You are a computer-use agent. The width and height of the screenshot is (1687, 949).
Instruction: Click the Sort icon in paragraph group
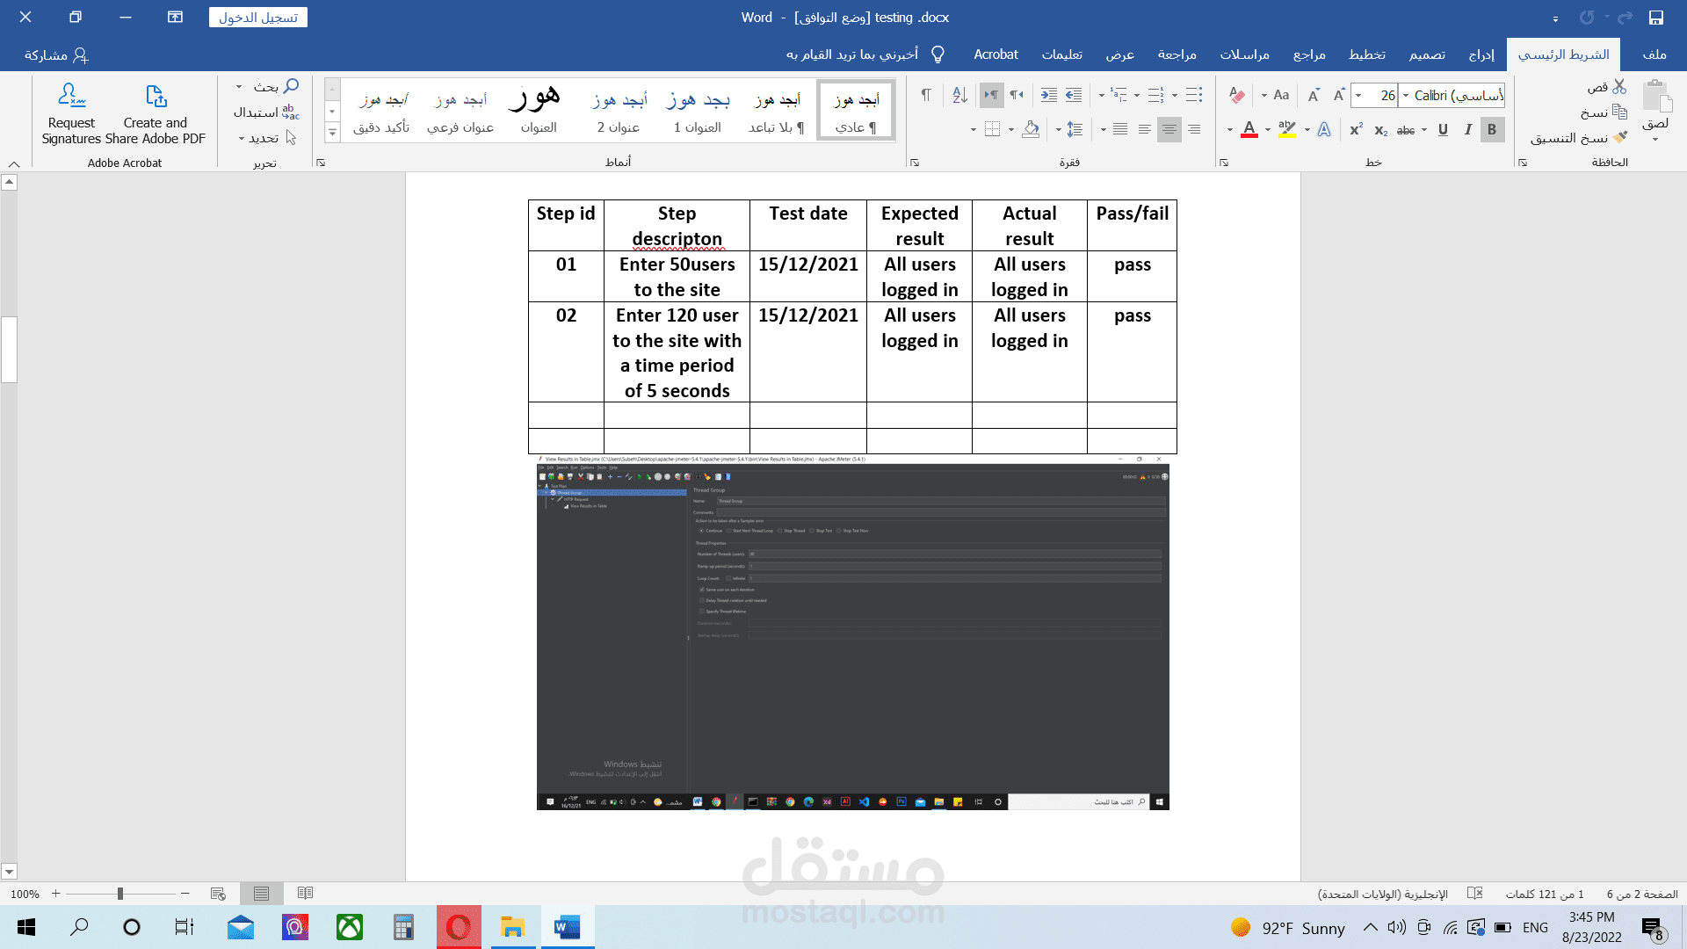pyautogui.click(x=959, y=95)
